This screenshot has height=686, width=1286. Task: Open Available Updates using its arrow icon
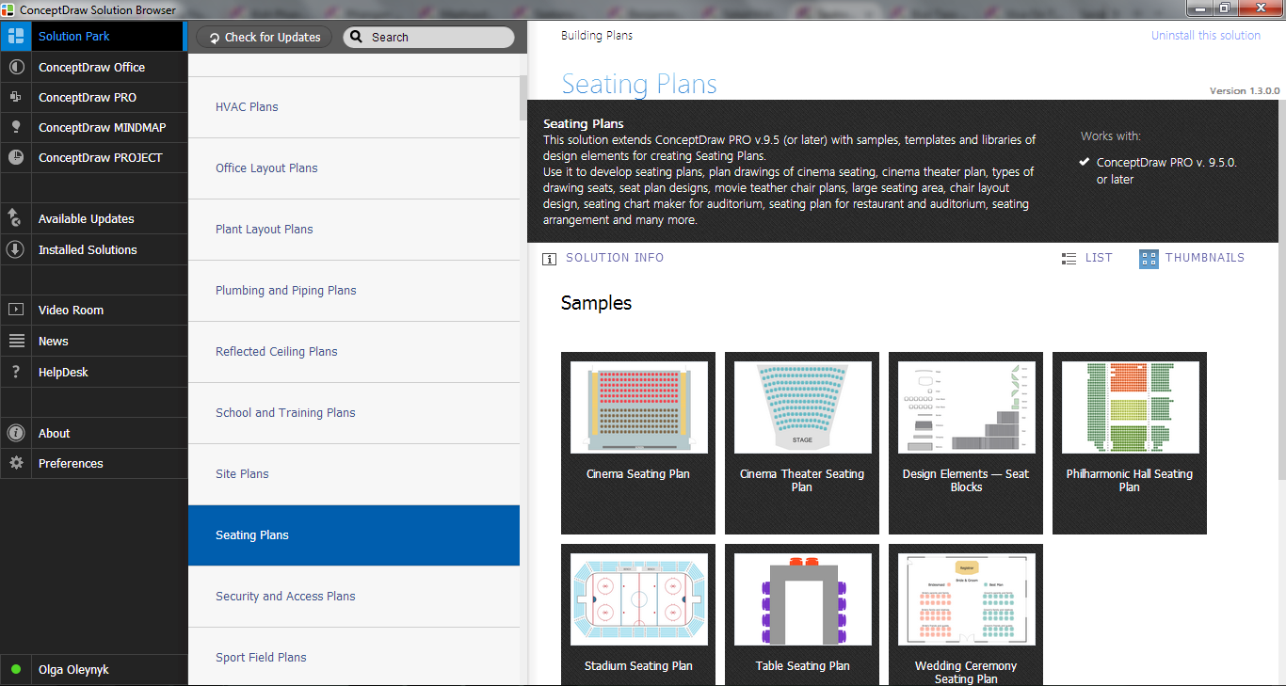click(x=15, y=218)
